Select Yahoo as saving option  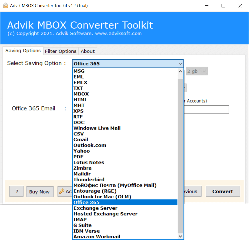125,151
